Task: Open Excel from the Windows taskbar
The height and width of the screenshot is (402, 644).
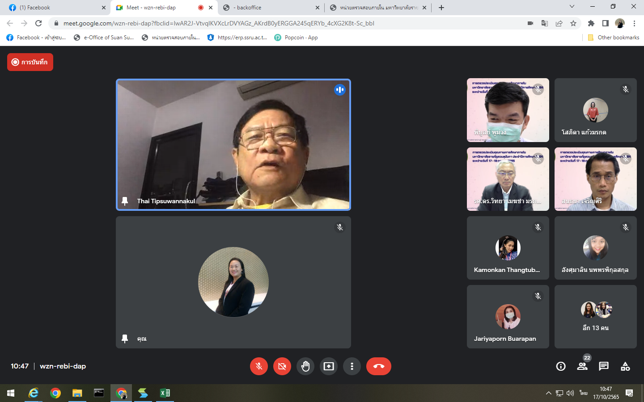Action: (x=165, y=393)
